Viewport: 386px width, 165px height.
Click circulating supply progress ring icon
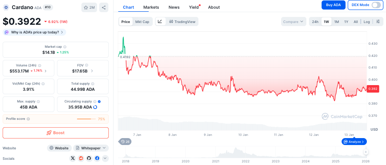(x=95, y=107)
